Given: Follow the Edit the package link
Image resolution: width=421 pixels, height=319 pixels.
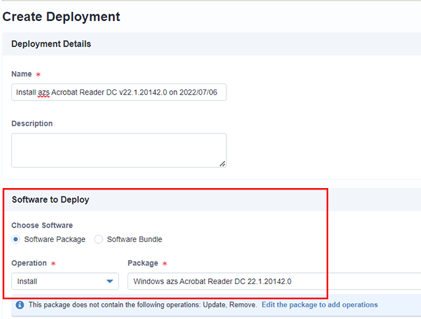Looking at the screenshot, I should click(320, 305).
